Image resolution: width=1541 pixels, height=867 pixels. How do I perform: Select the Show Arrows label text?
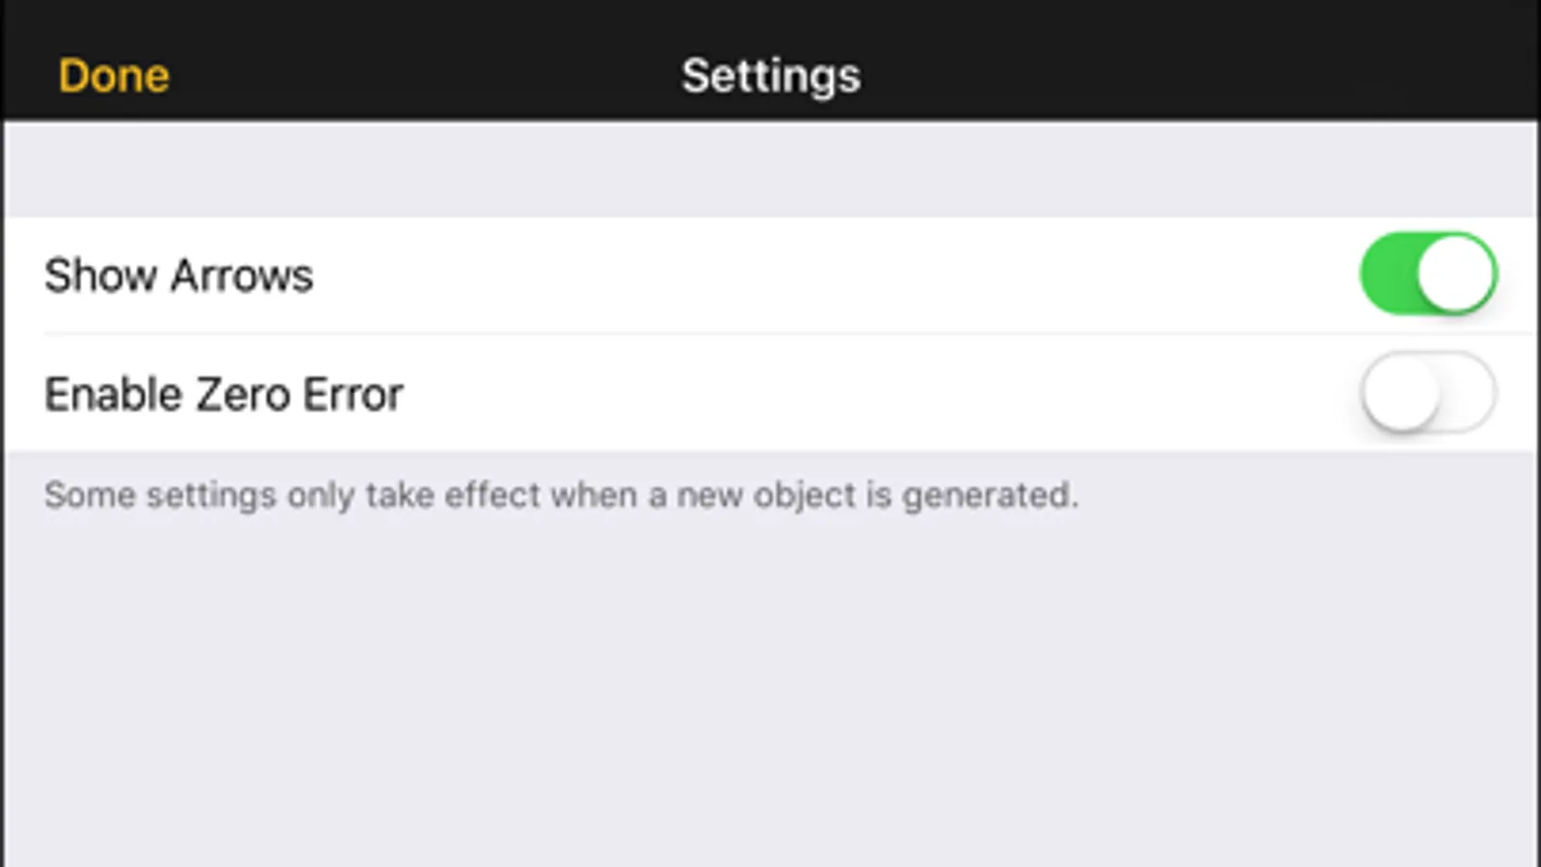(x=178, y=276)
